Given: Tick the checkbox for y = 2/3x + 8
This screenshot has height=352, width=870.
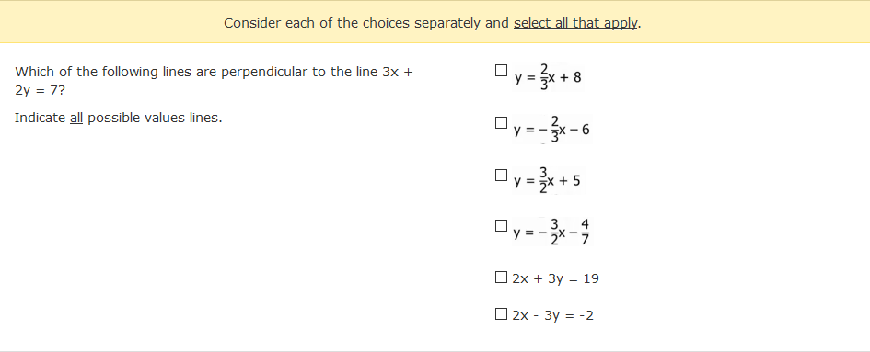Looking at the screenshot, I should pyautogui.click(x=501, y=71).
